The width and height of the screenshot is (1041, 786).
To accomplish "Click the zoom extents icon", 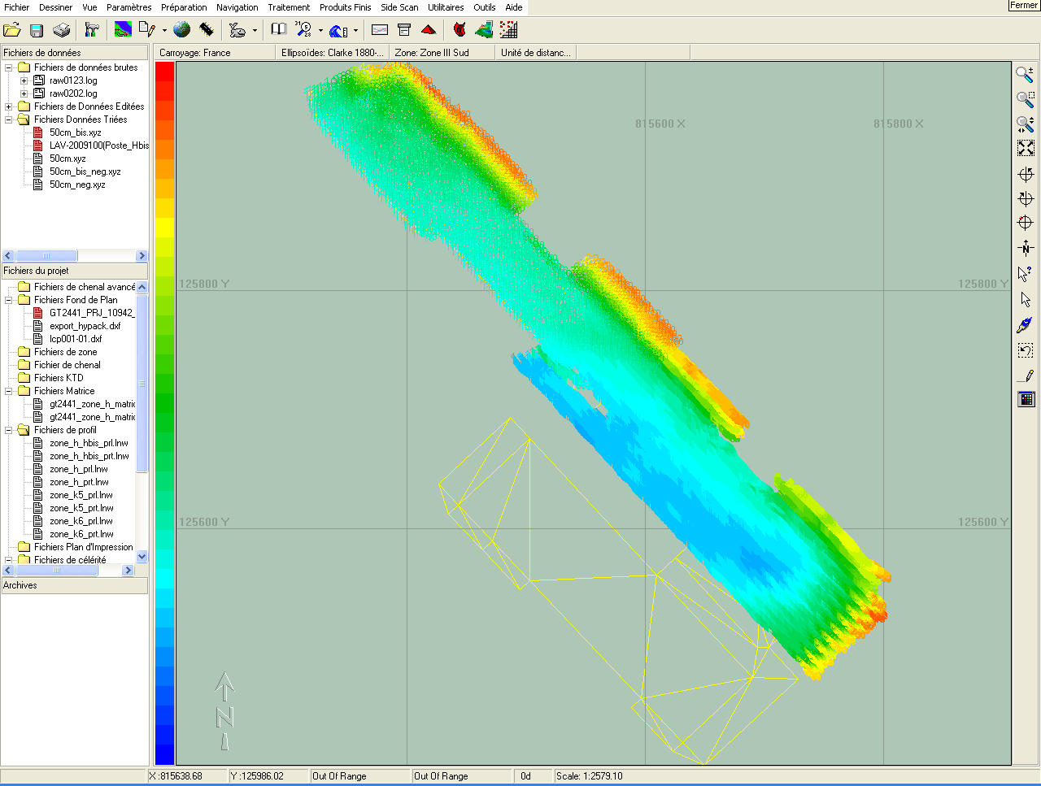I will click(1026, 148).
